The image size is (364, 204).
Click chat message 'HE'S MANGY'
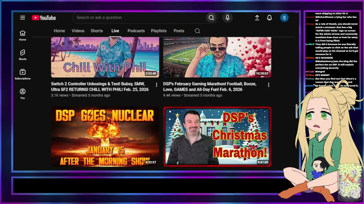(323, 75)
